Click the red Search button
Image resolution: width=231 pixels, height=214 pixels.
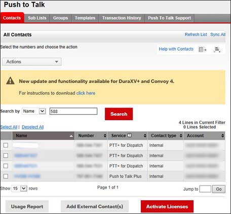point(119,114)
